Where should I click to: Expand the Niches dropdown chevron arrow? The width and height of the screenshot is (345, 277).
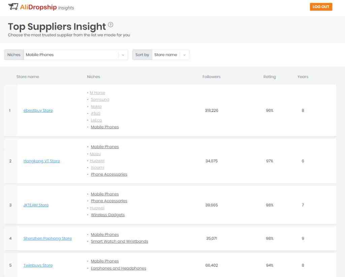point(123,55)
